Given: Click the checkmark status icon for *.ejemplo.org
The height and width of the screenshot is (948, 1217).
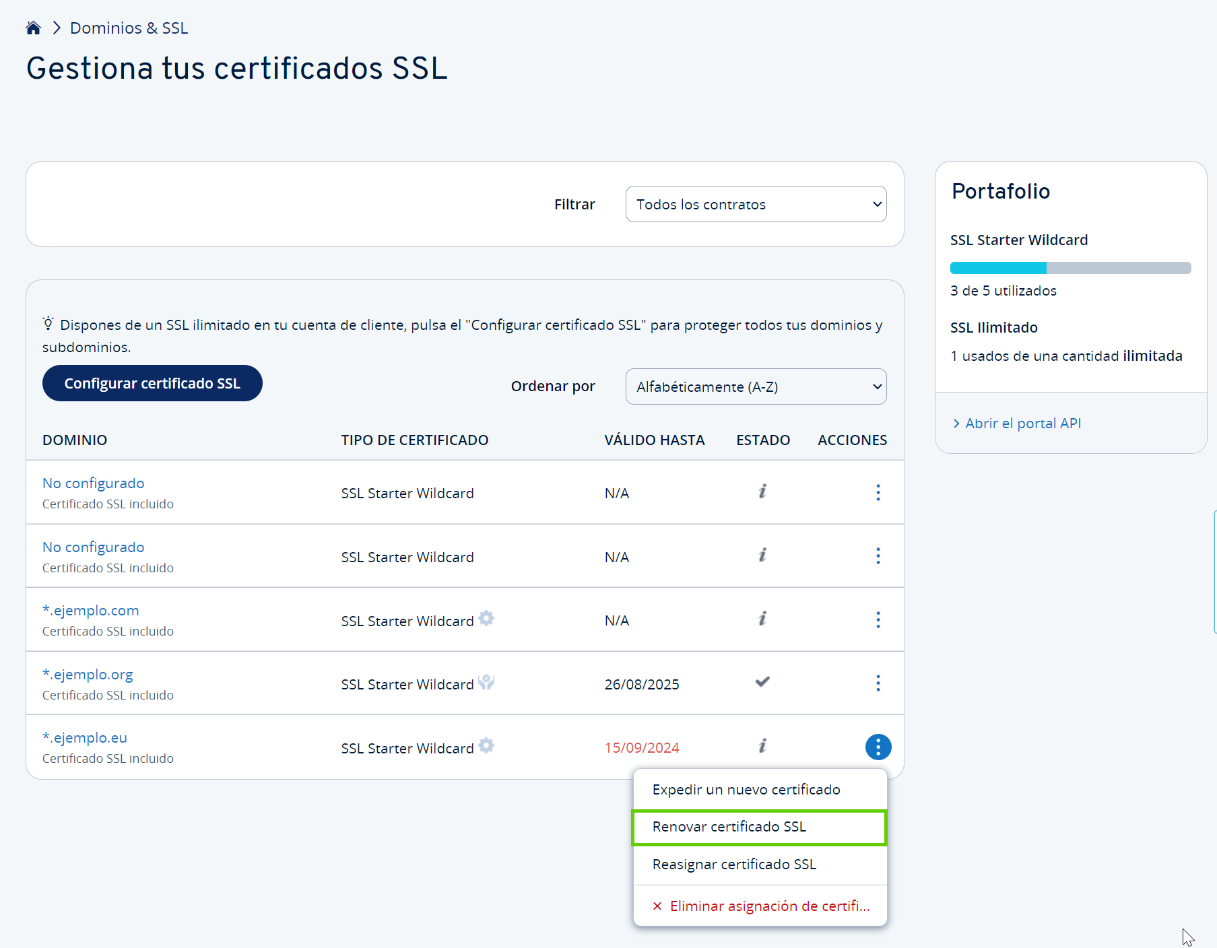Looking at the screenshot, I should tap(762, 682).
